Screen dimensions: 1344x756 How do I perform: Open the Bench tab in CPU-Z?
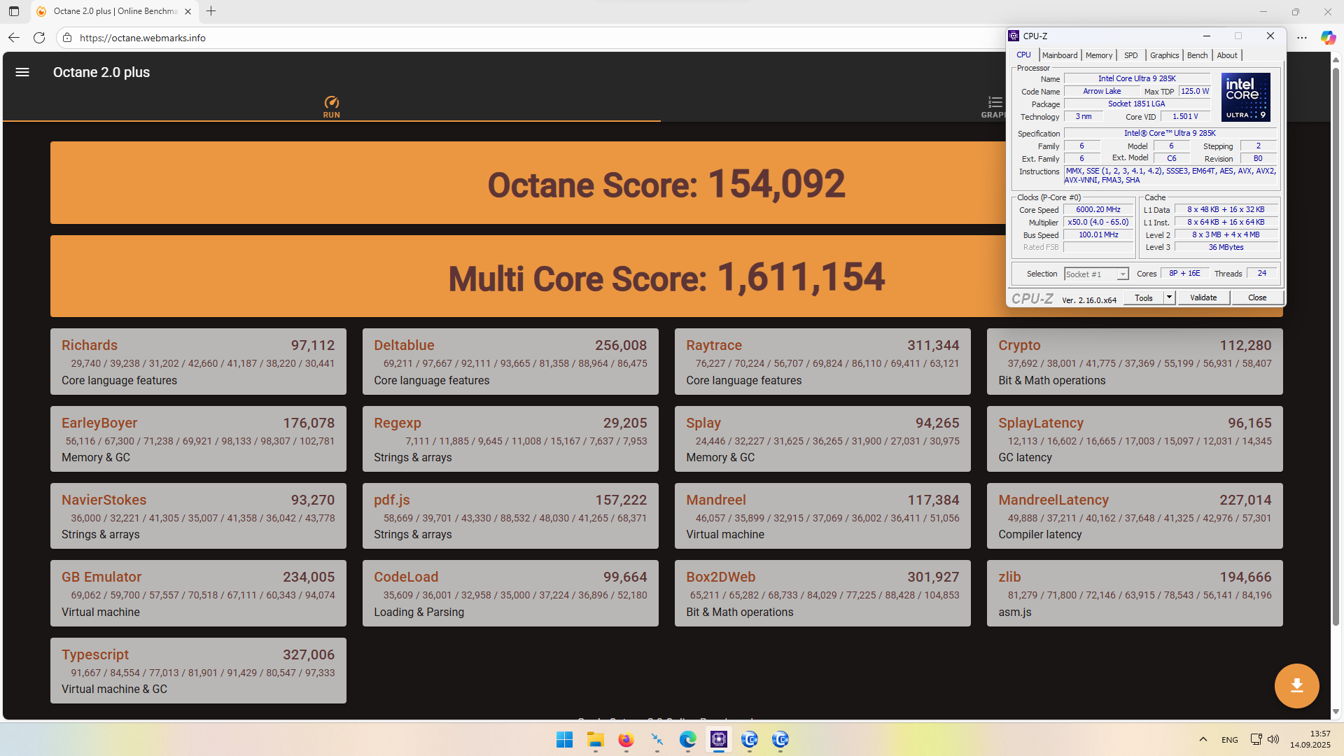1197,55
